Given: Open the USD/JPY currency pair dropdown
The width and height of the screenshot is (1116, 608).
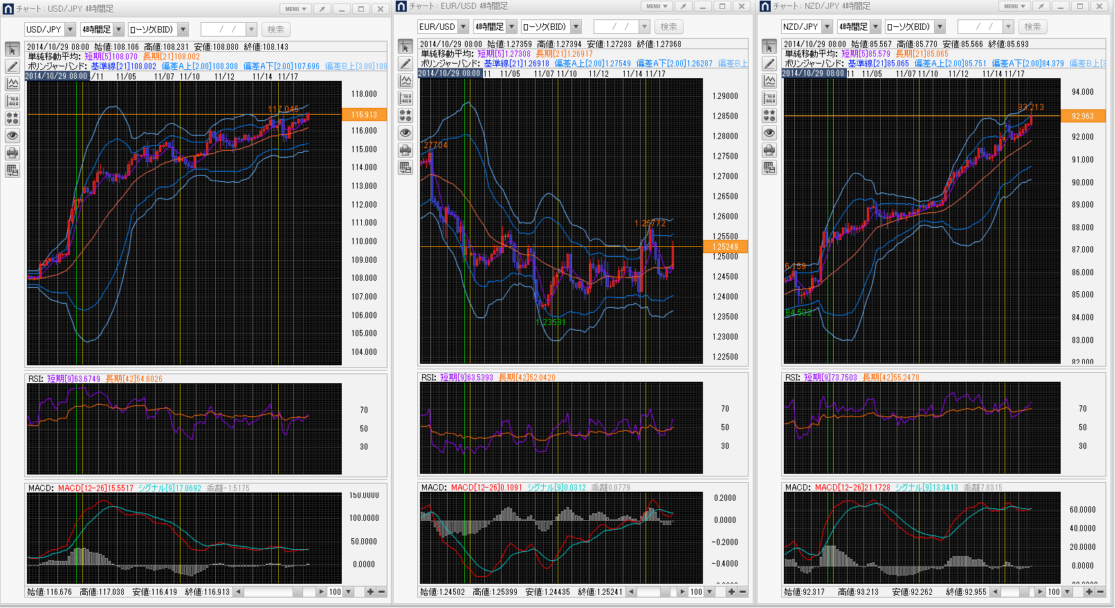Looking at the screenshot, I should click(69, 30).
